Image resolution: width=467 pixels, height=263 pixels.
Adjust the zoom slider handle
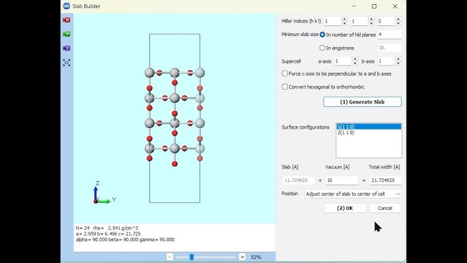(x=191, y=257)
